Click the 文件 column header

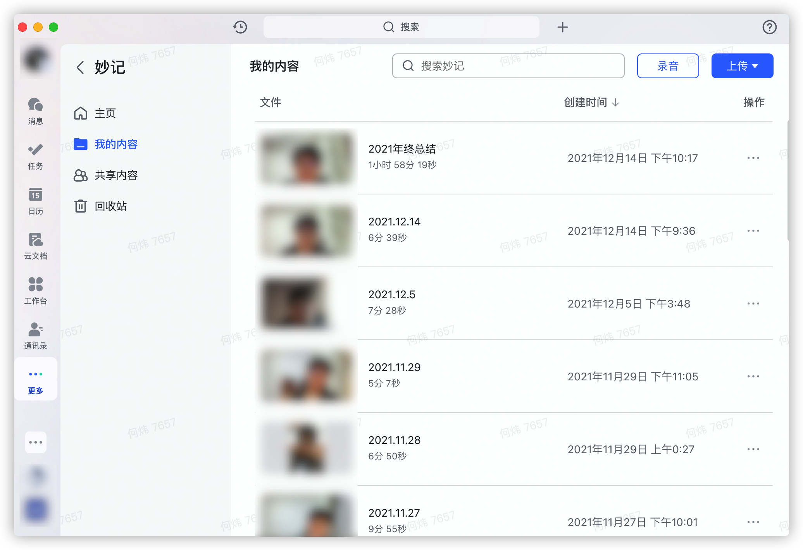[x=270, y=102]
